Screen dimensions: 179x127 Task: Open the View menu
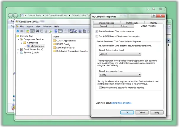coord(38,26)
